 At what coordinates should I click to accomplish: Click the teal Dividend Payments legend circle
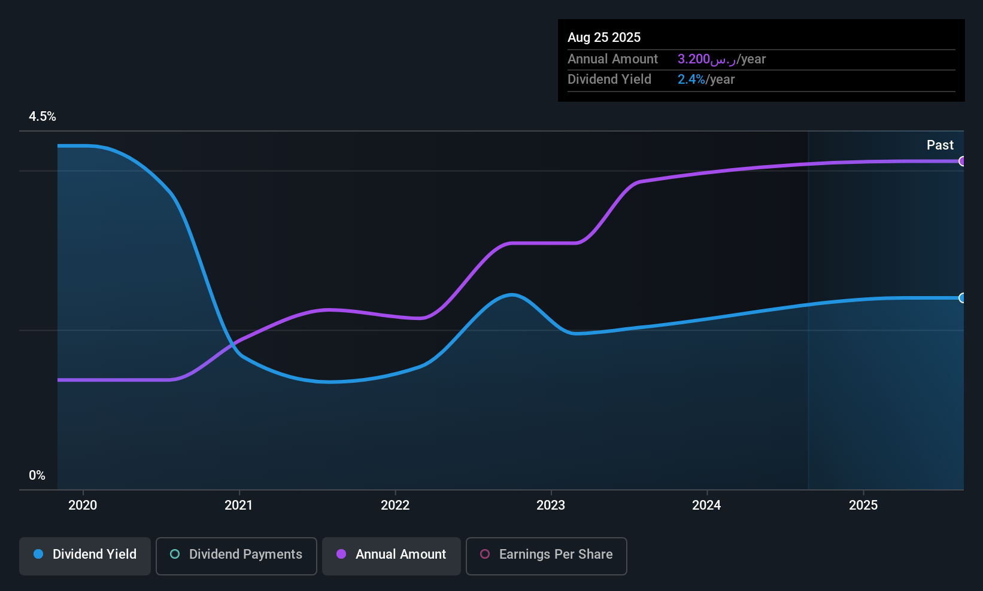tap(175, 554)
